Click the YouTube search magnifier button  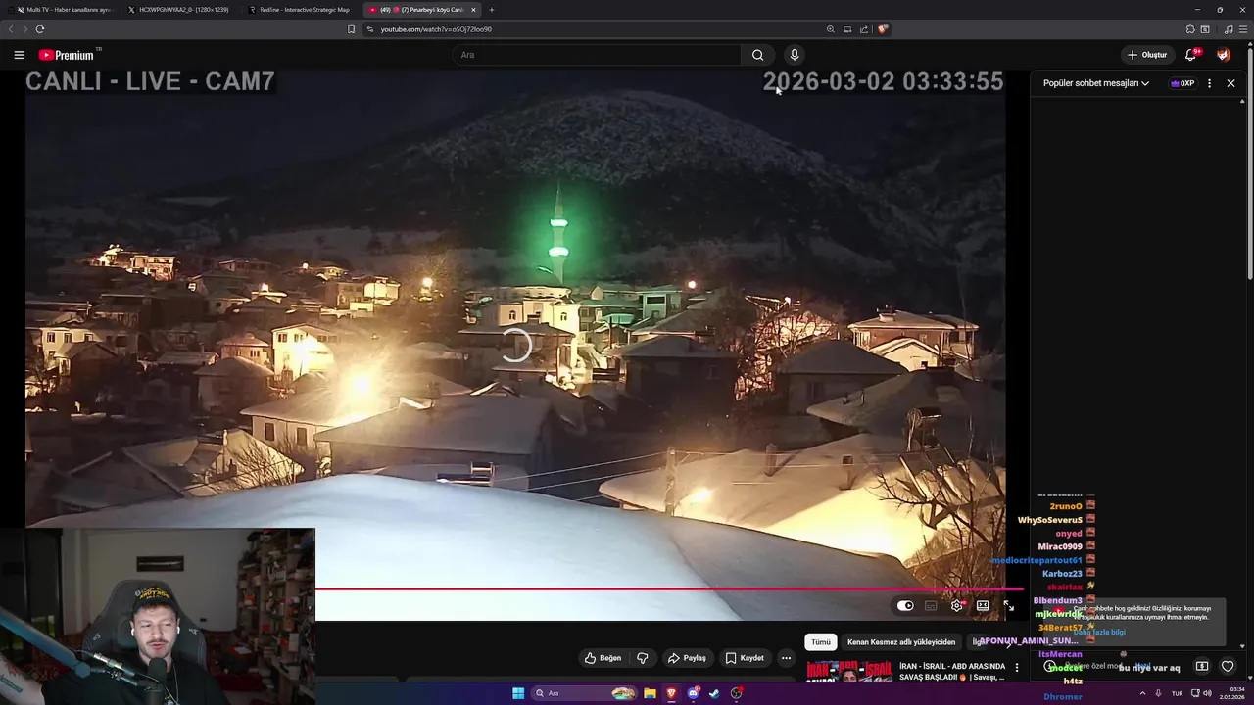[757, 55]
